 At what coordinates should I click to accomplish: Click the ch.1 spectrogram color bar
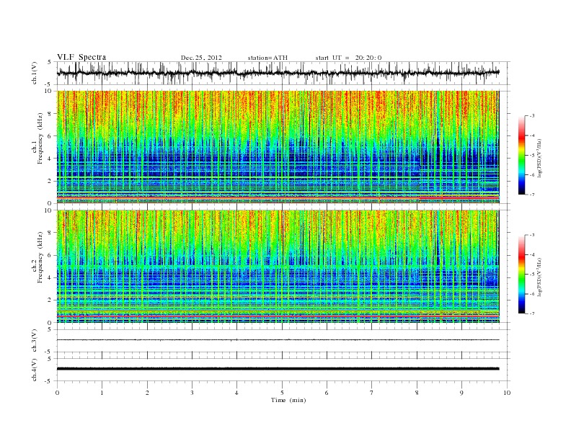coord(521,156)
